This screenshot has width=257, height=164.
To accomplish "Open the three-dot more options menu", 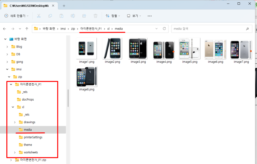I will [150, 16].
